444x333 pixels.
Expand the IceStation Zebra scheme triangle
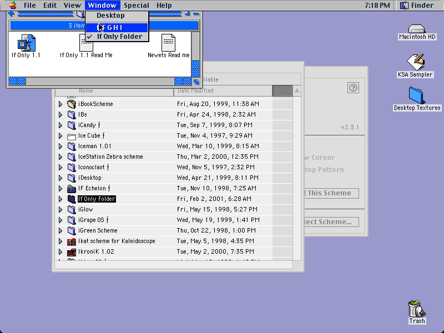pyautogui.click(x=60, y=157)
